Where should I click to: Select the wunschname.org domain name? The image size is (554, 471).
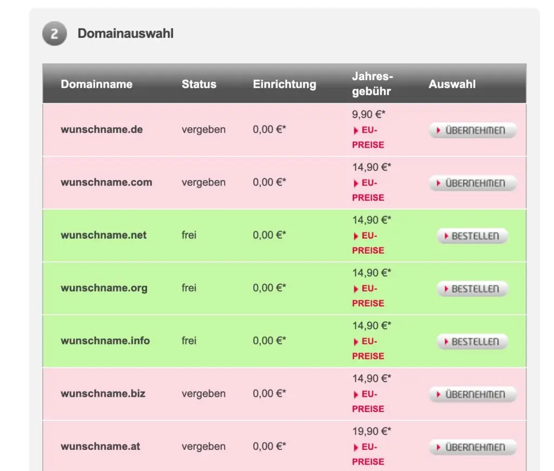pyautogui.click(x=104, y=288)
